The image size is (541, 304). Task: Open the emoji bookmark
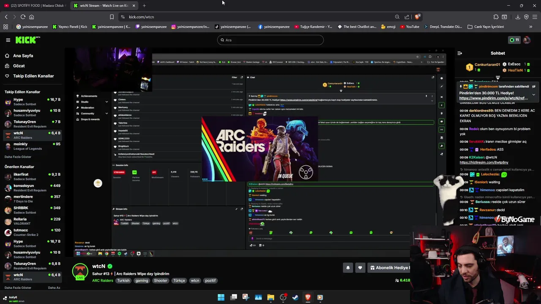(388, 27)
